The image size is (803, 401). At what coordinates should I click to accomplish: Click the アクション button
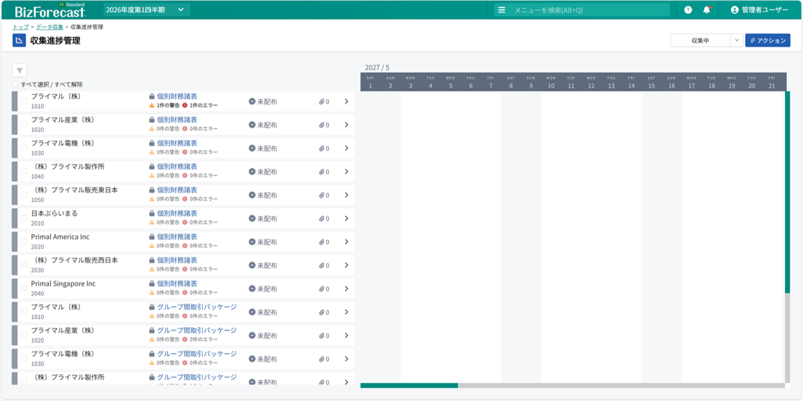[x=767, y=40]
